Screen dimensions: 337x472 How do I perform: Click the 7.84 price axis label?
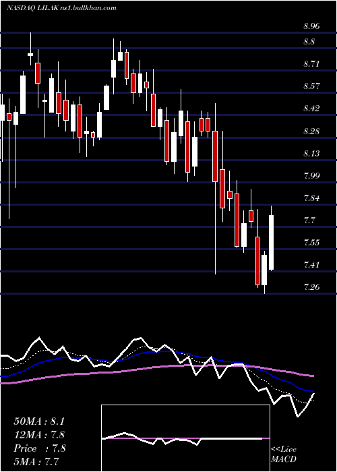tap(311, 198)
